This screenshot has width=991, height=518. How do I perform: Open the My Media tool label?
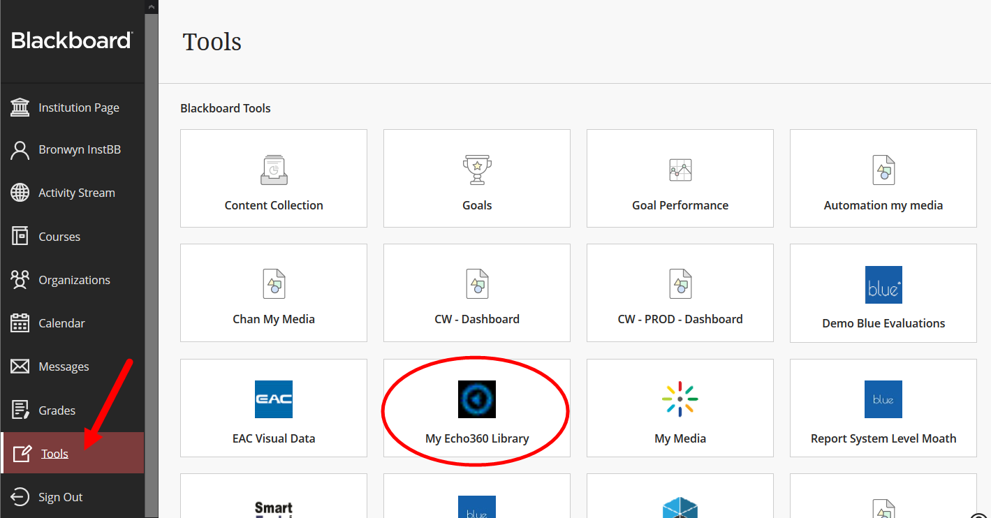point(680,438)
